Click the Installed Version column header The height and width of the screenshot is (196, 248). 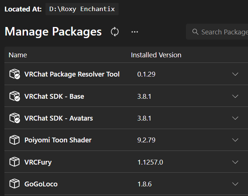click(156, 55)
